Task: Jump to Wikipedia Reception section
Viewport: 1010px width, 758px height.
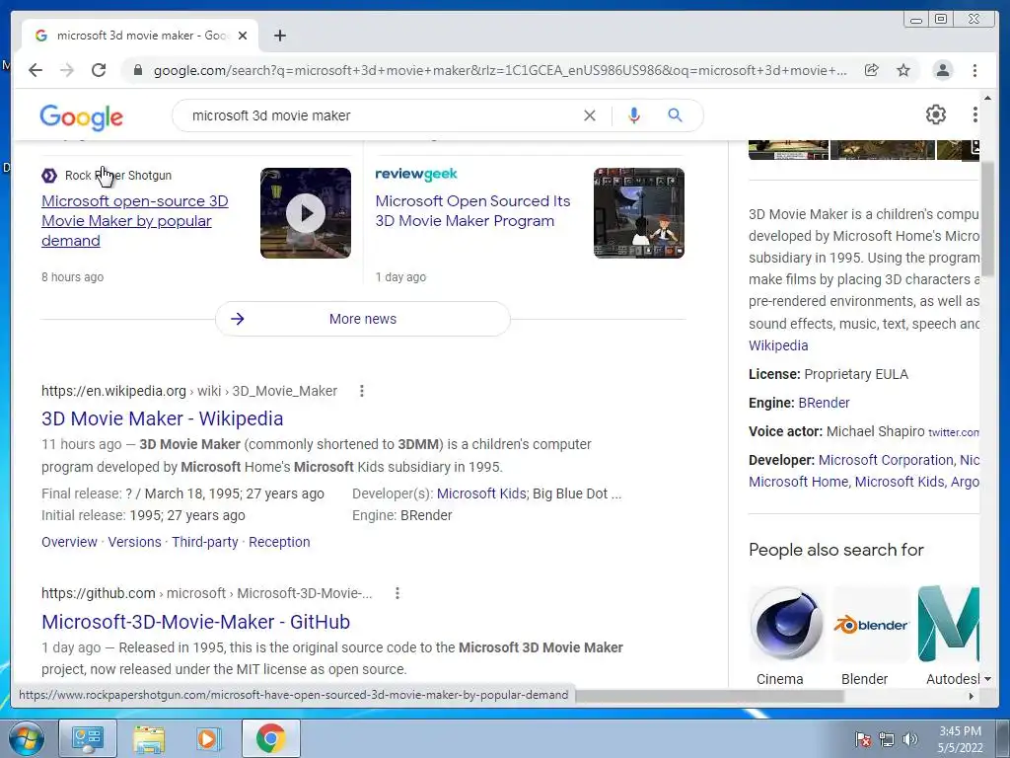Action: pos(279,542)
